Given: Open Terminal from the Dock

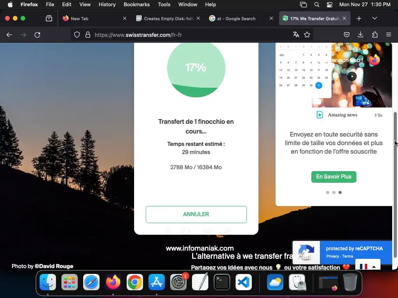Looking at the screenshot, I should [222, 282].
